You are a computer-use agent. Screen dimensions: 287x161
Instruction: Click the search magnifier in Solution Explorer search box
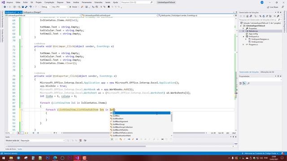279,20
